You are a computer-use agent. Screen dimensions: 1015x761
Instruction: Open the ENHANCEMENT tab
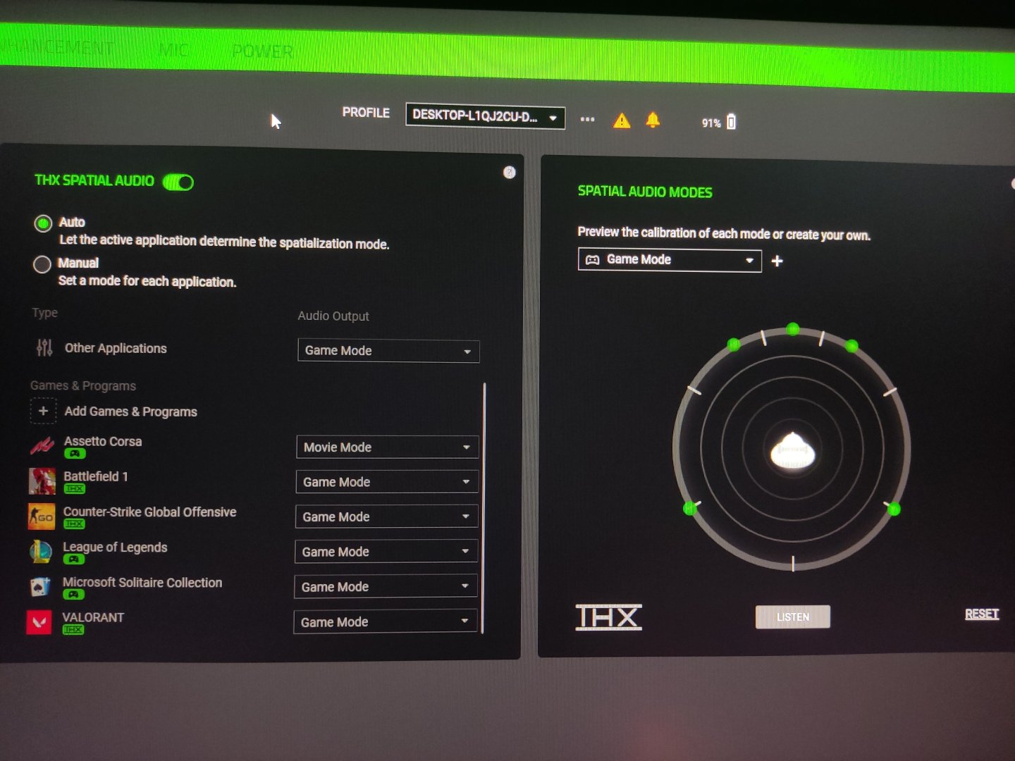tap(56, 48)
